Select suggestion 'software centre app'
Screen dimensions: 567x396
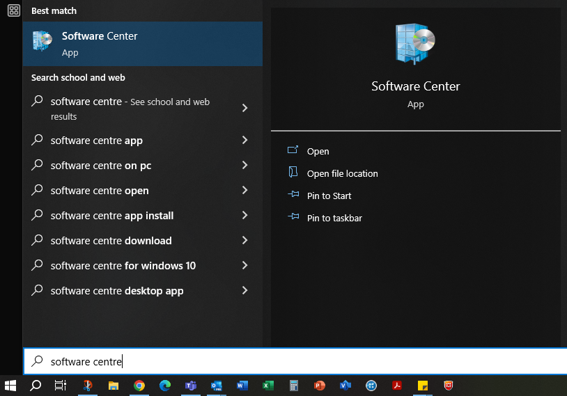[x=143, y=140]
